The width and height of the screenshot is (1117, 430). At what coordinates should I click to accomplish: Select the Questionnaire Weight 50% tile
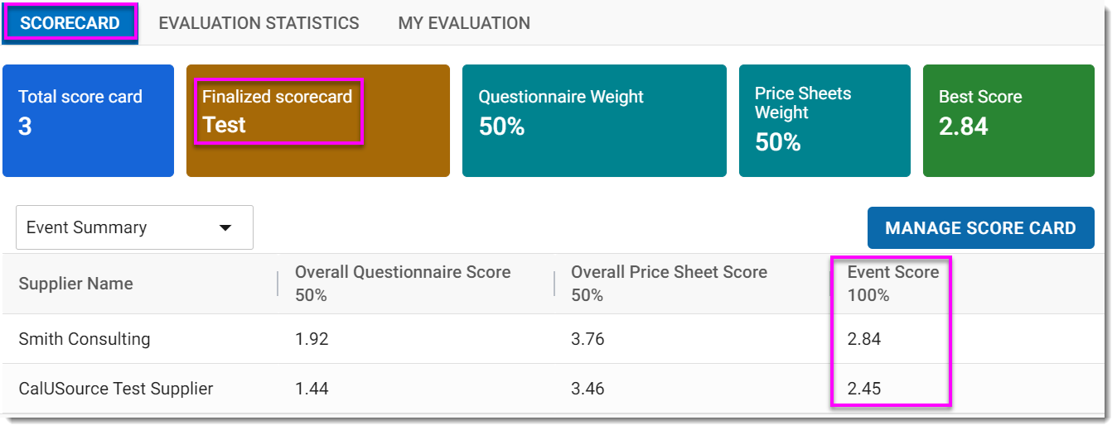pyautogui.click(x=593, y=121)
